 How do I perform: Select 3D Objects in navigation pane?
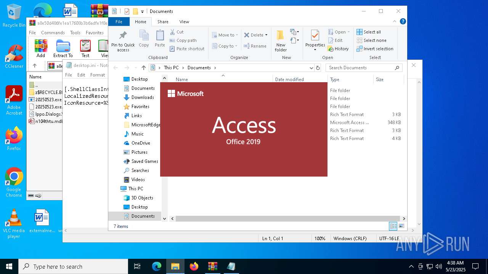click(x=142, y=198)
